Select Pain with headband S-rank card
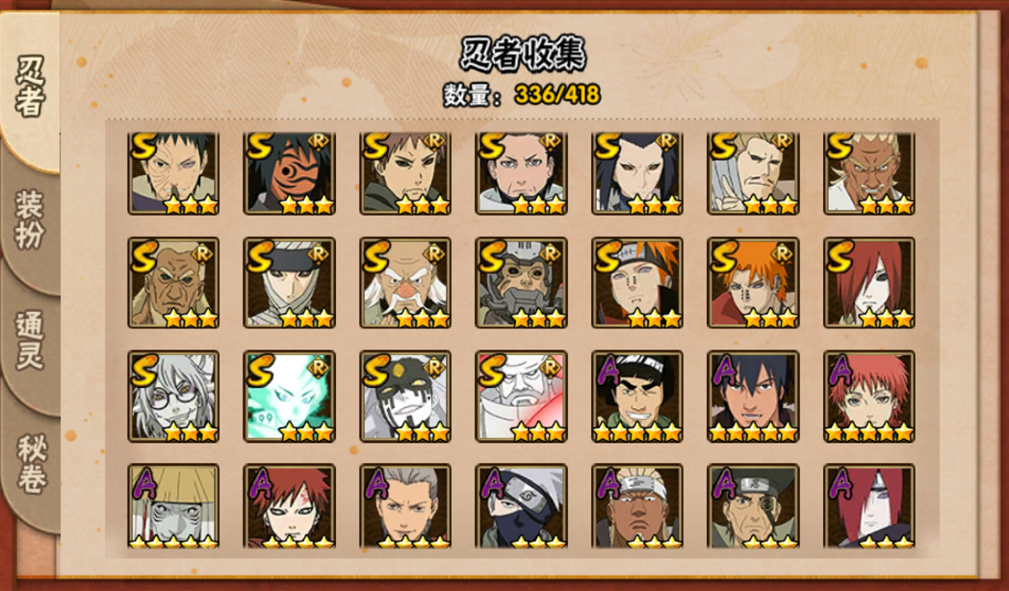Screen dimensions: 1009x591 637,283
